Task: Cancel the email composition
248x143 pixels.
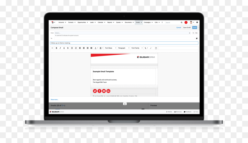Action: pyautogui.click(x=179, y=27)
